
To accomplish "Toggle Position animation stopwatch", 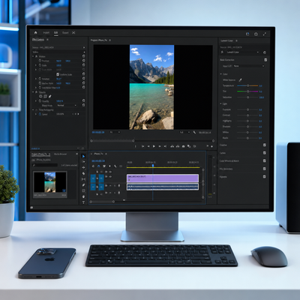I will click(x=40, y=61).
